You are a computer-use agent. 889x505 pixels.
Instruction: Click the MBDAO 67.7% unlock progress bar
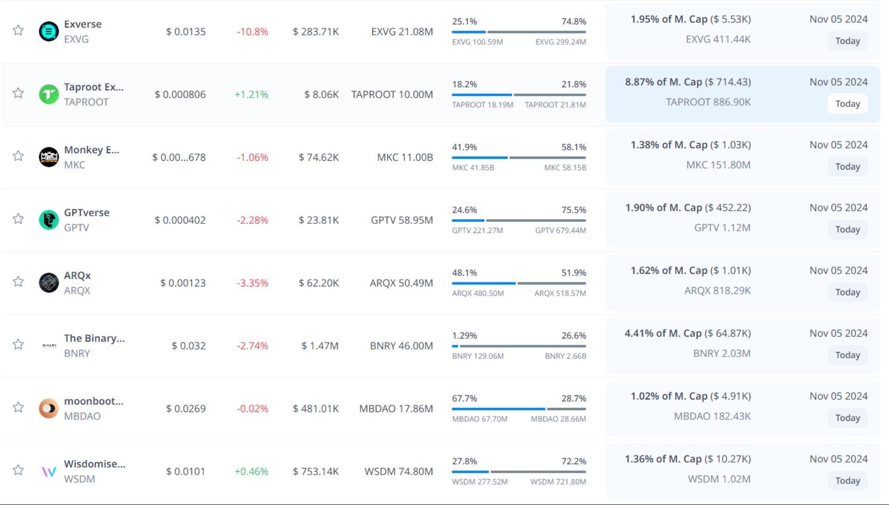[x=518, y=409]
